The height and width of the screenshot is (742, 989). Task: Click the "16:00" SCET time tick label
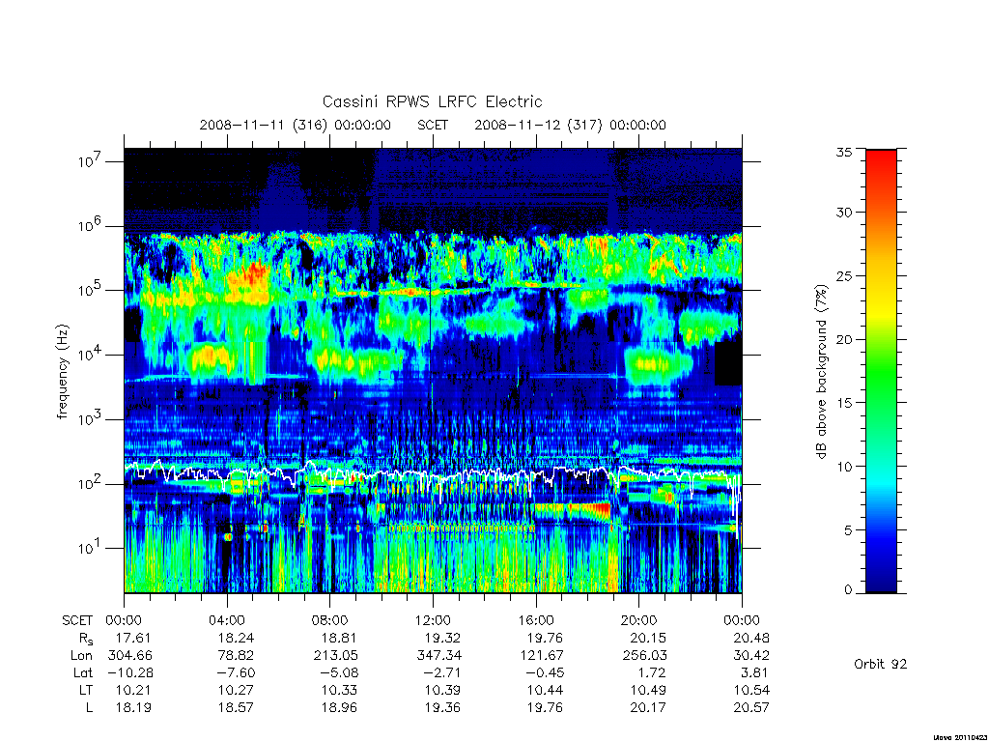pyautogui.click(x=536, y=620)
